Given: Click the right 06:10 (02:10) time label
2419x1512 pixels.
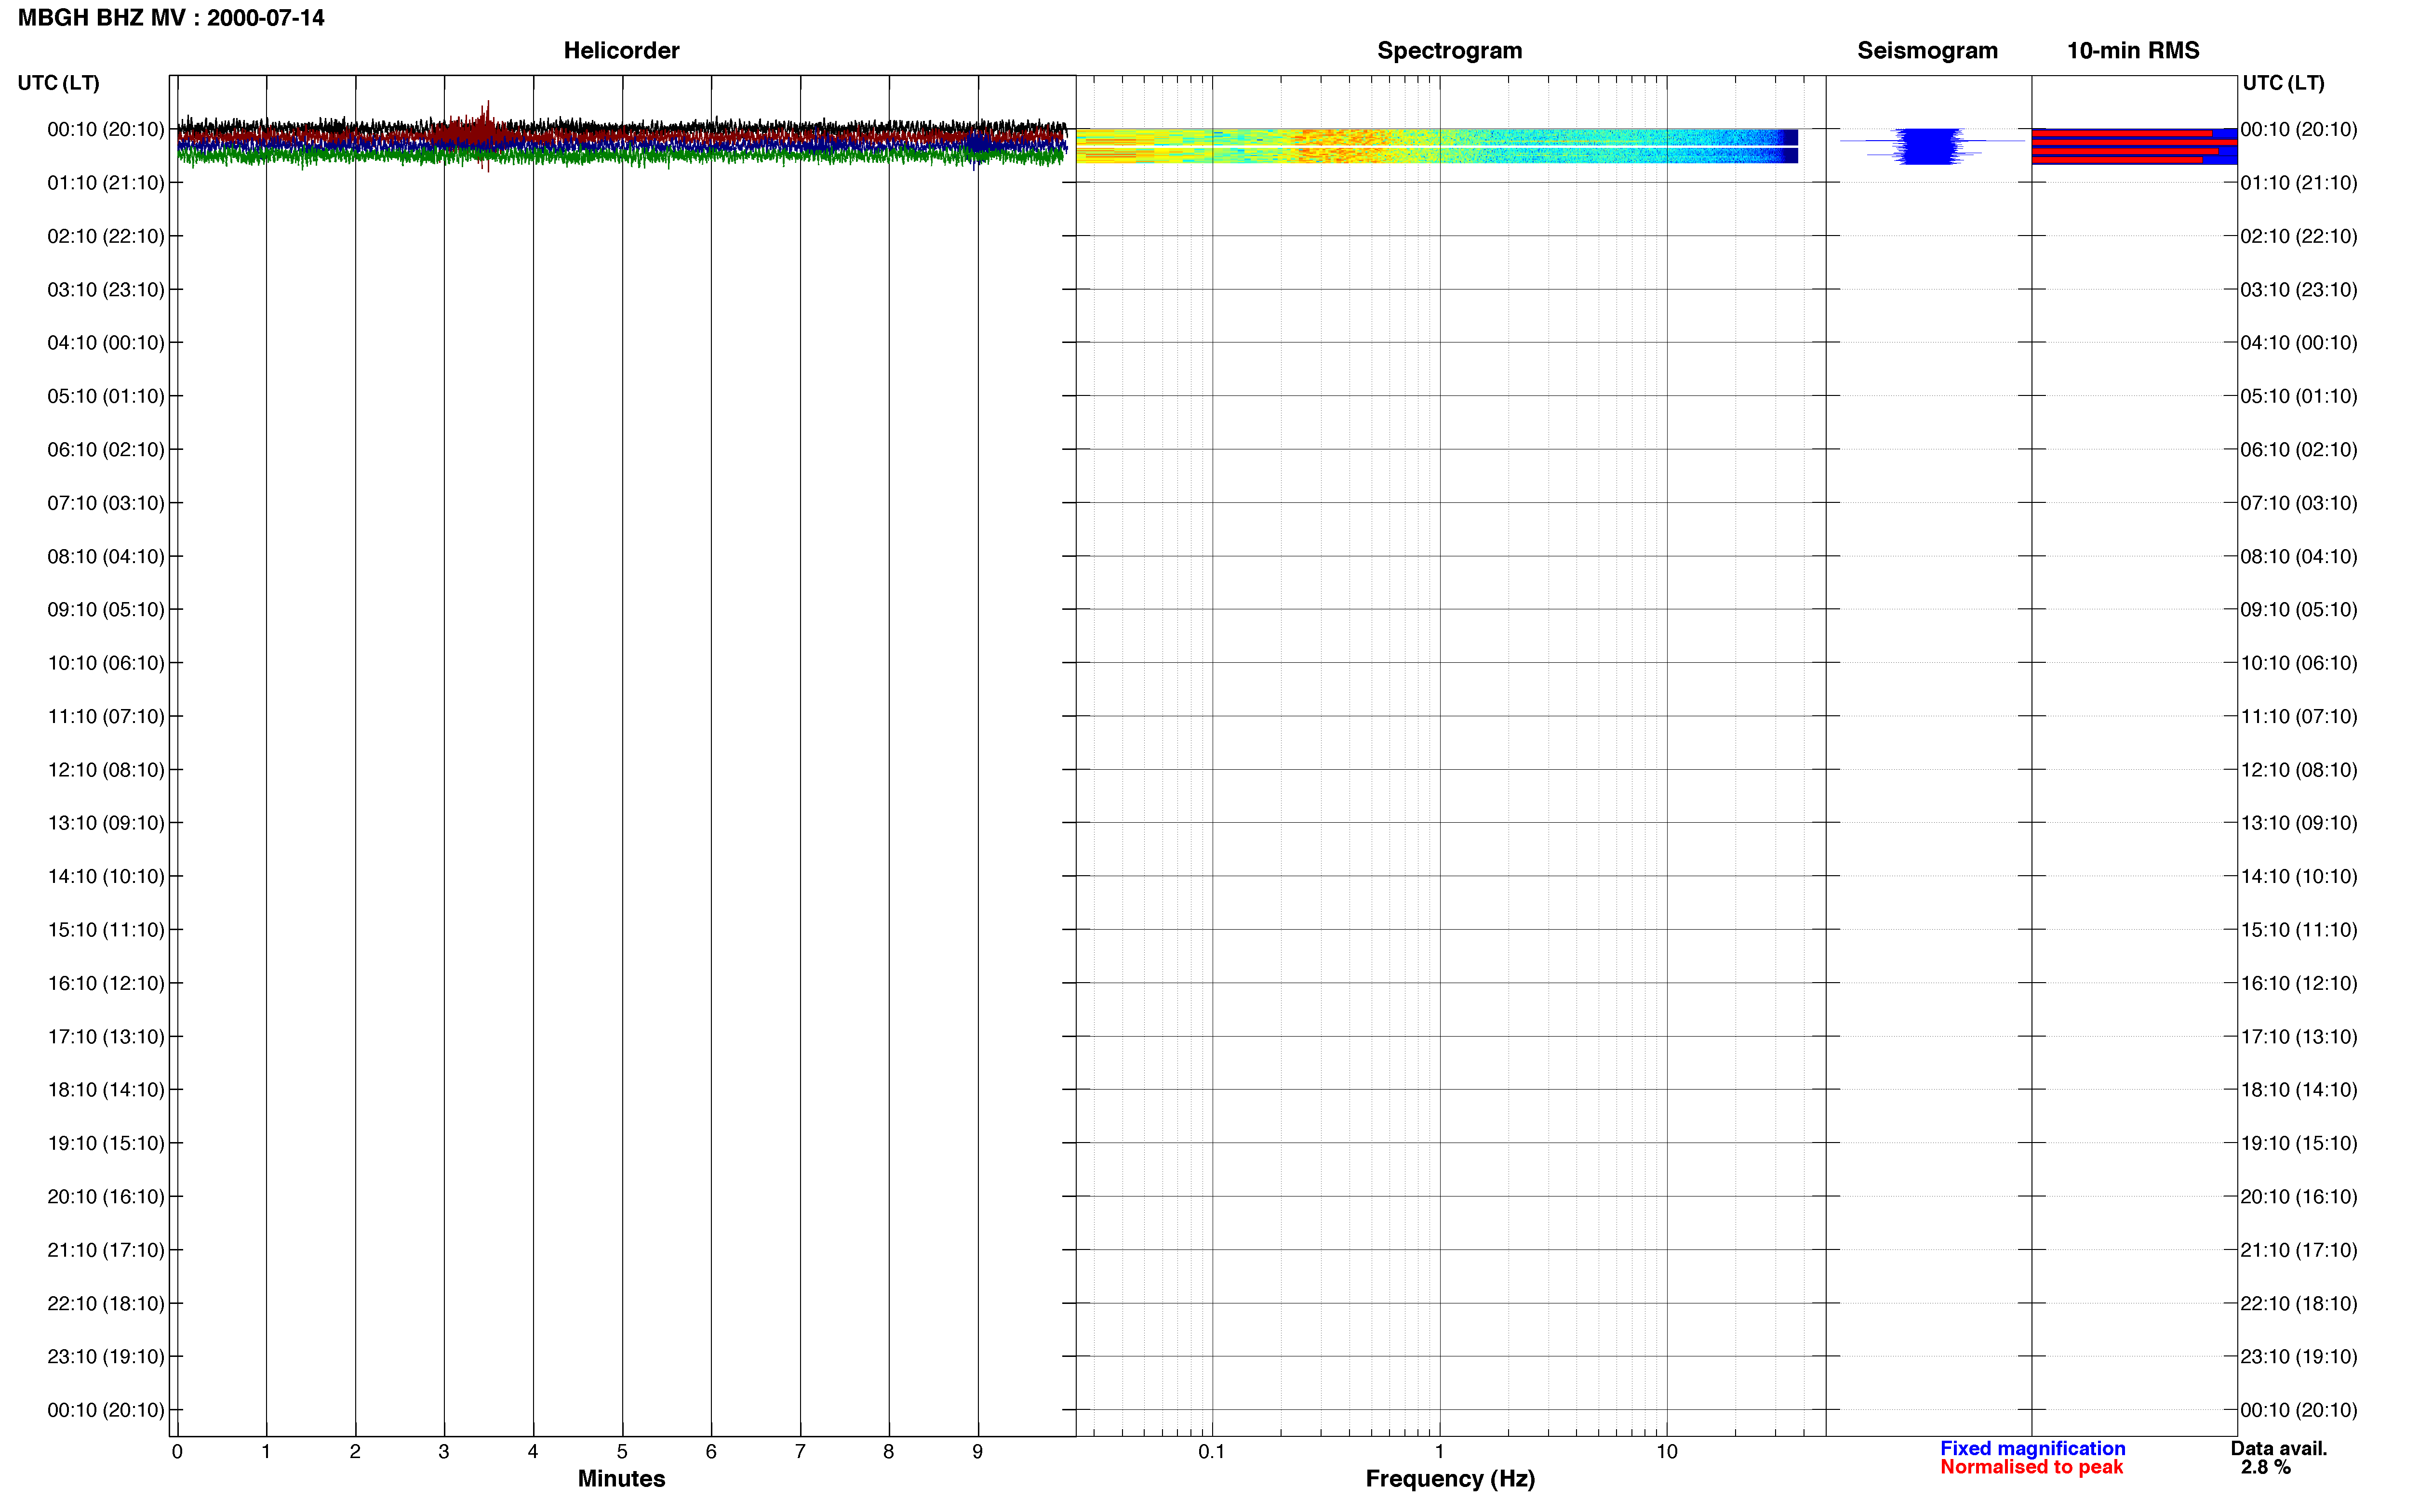Looking at the screenshot, I should [x=2299, y=450].
